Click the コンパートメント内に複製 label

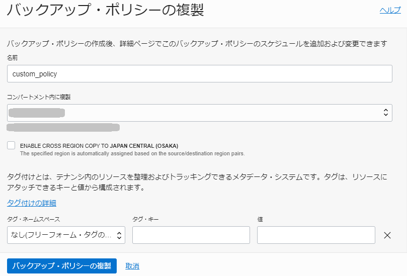42,97
